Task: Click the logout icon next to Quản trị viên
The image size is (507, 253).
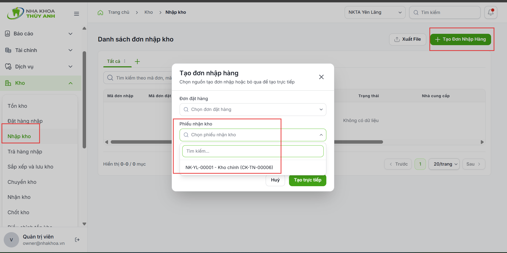Action: pyautogui.click(x=77, y=240)
